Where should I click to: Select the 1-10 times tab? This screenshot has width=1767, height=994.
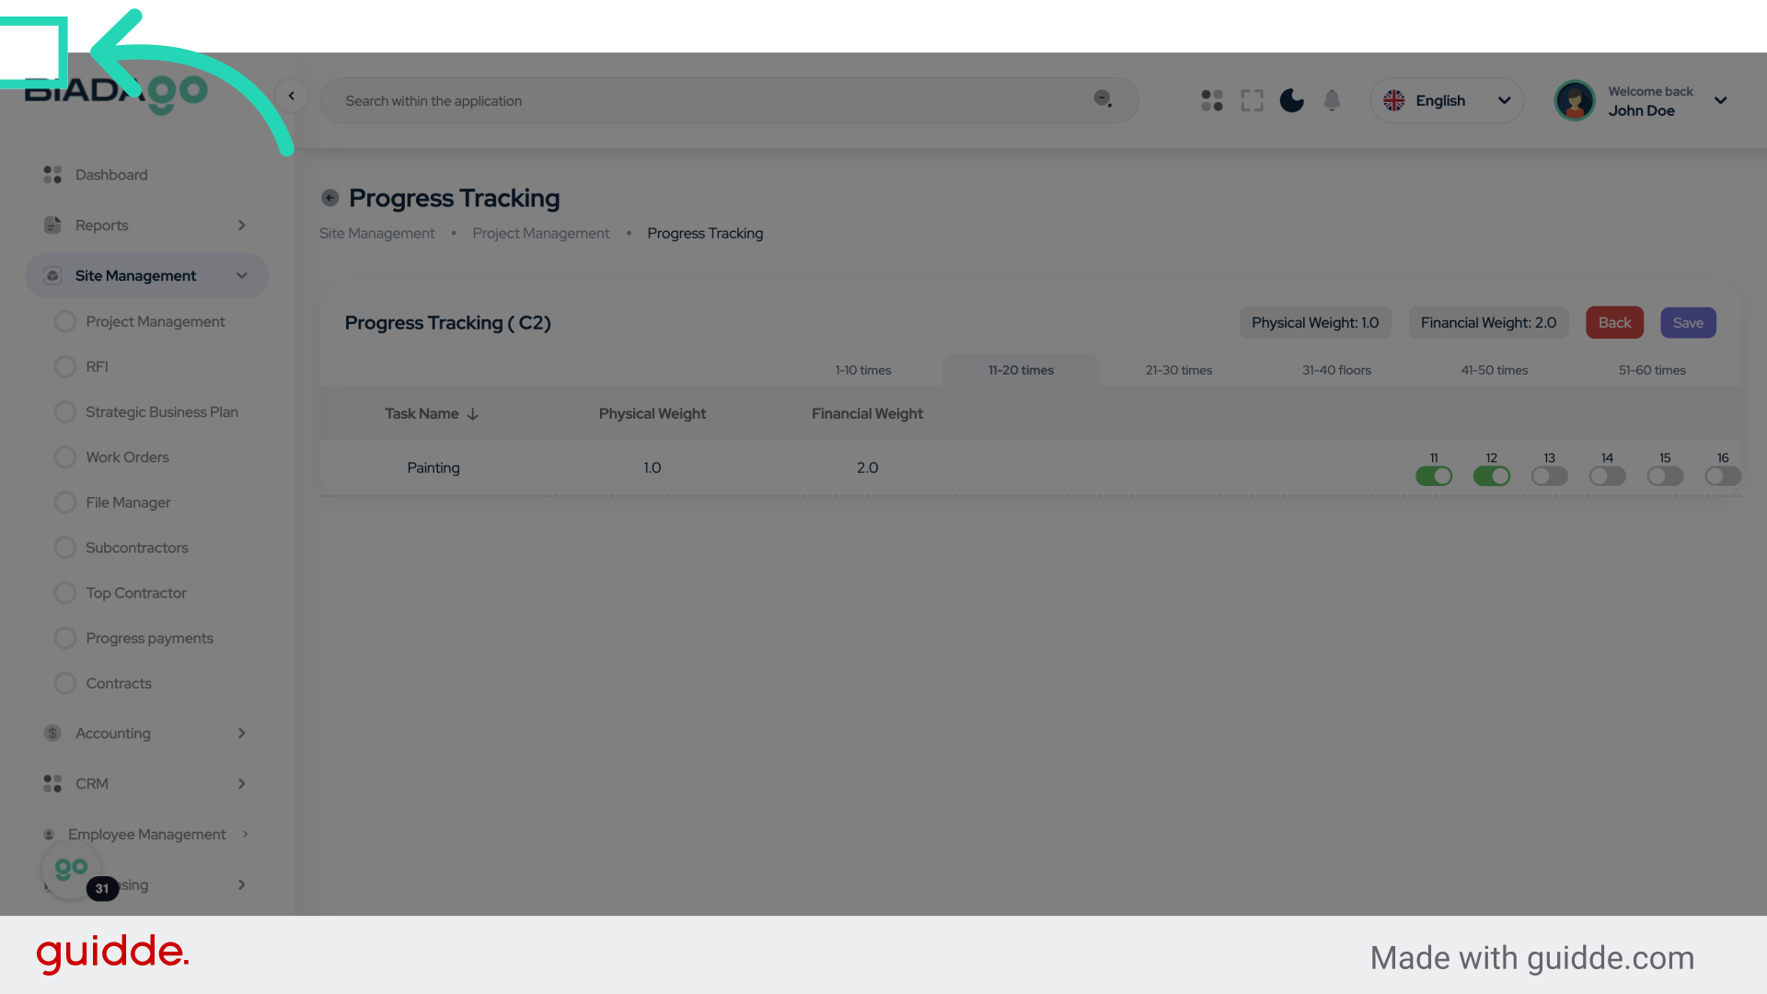[x=863, y=370]
